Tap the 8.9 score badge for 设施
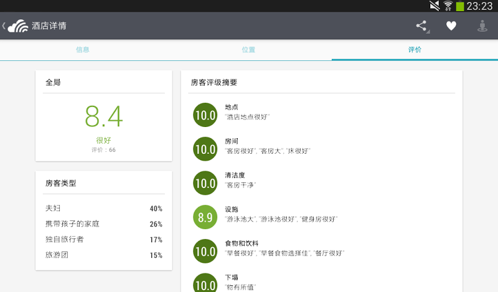The image size is (498, 292). pos(205,217)
